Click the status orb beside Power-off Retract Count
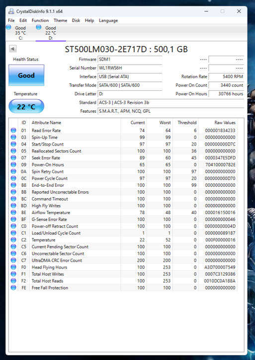 (x=13, y=226)
